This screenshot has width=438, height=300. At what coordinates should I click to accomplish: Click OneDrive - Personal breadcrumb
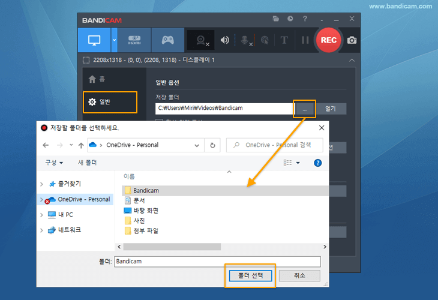coord(133,145)
